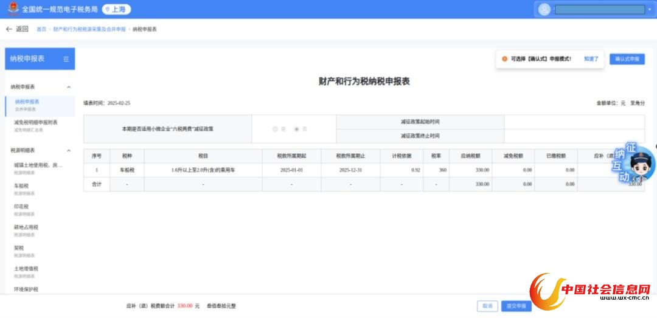Click the back arrow next to 返回
The height and width of the screenshot is (318, 657).
(x=9, y=29)
